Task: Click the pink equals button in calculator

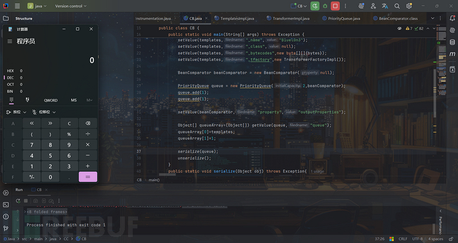Action: [x=88, y=177]
